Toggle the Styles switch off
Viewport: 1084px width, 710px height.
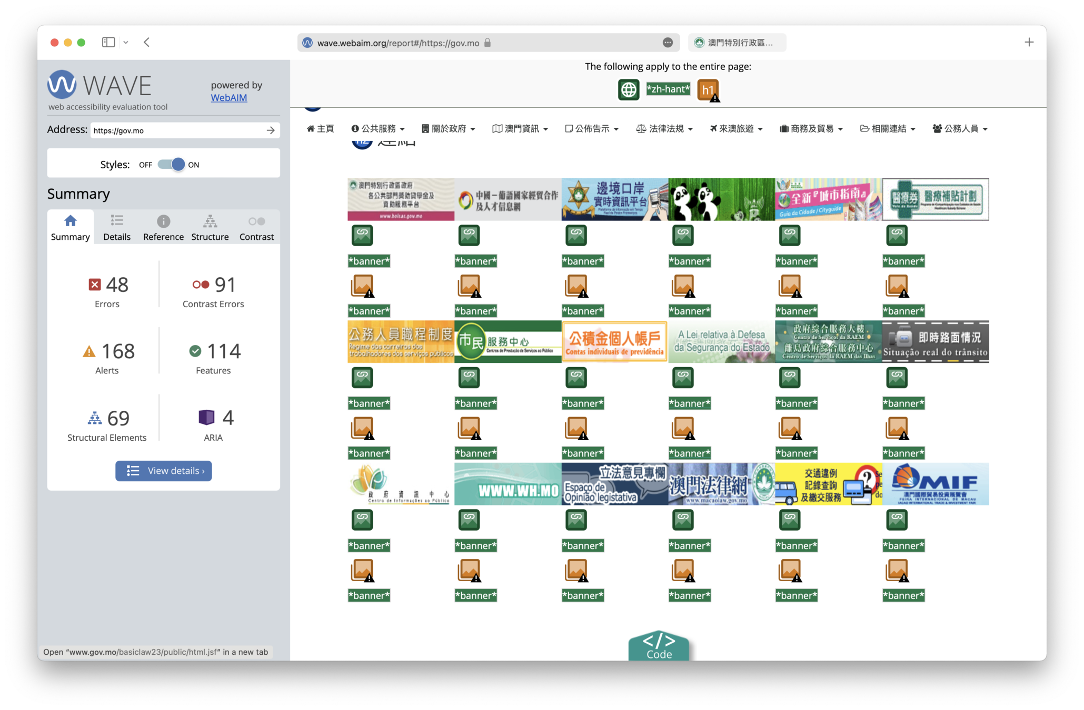[172, 165]
